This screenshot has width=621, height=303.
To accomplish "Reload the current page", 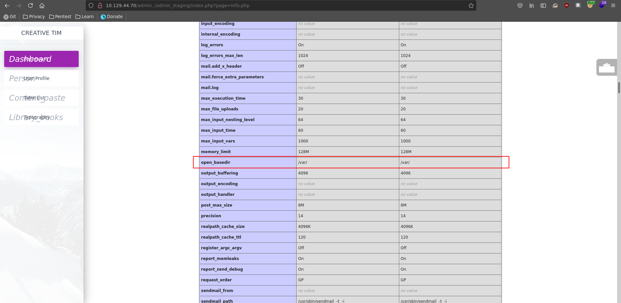I will (30, 6).
